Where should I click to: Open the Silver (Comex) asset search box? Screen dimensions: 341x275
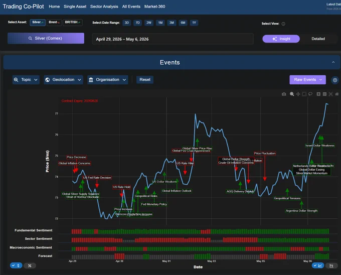pos(46,38)
